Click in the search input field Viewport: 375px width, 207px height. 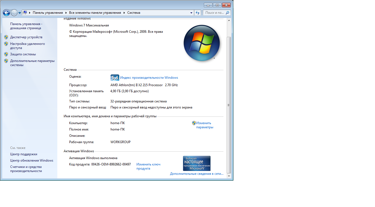click(x=214, y=13)
